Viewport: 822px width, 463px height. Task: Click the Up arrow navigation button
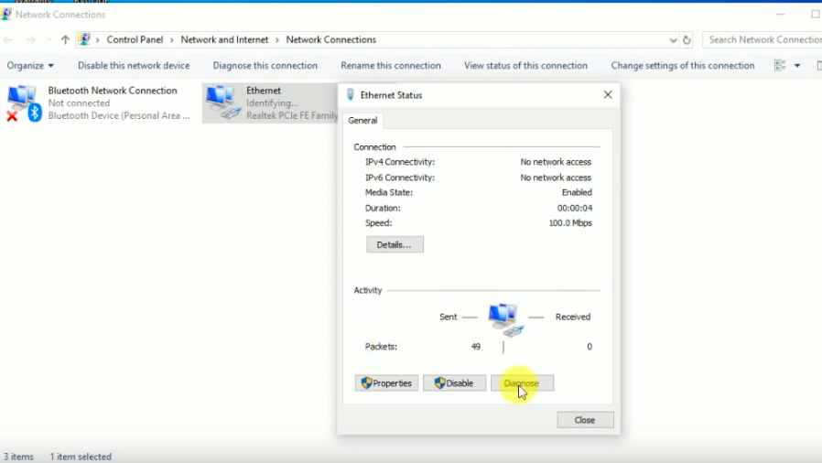[x=65, y=40]
